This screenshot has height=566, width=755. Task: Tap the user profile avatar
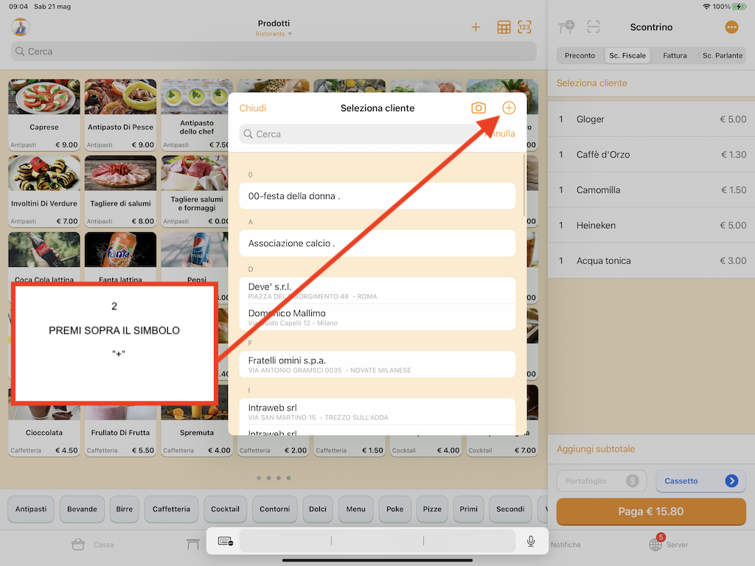click(20, 27)
